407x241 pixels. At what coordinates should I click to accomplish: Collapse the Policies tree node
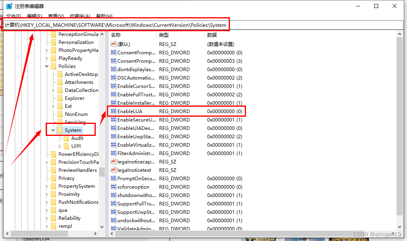point(47,66)
